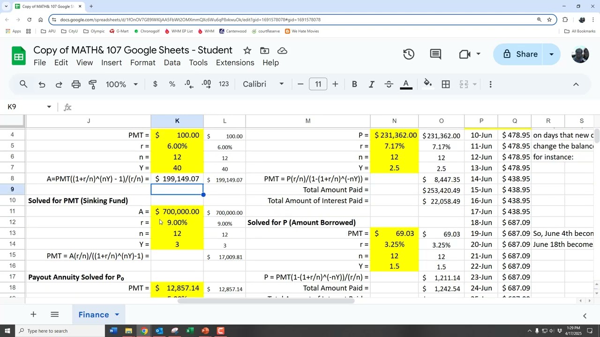Open the courtReserve bookmark

(x=266, y=31)
